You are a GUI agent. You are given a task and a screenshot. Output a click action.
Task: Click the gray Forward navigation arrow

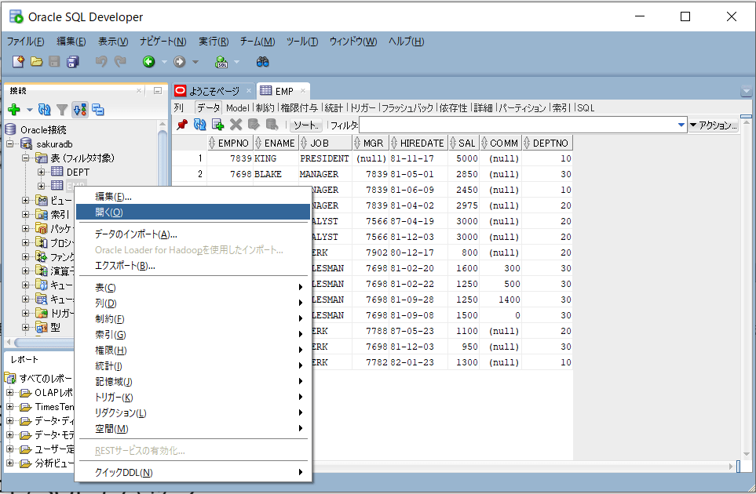pyautogui.click(x=179, y=62)
